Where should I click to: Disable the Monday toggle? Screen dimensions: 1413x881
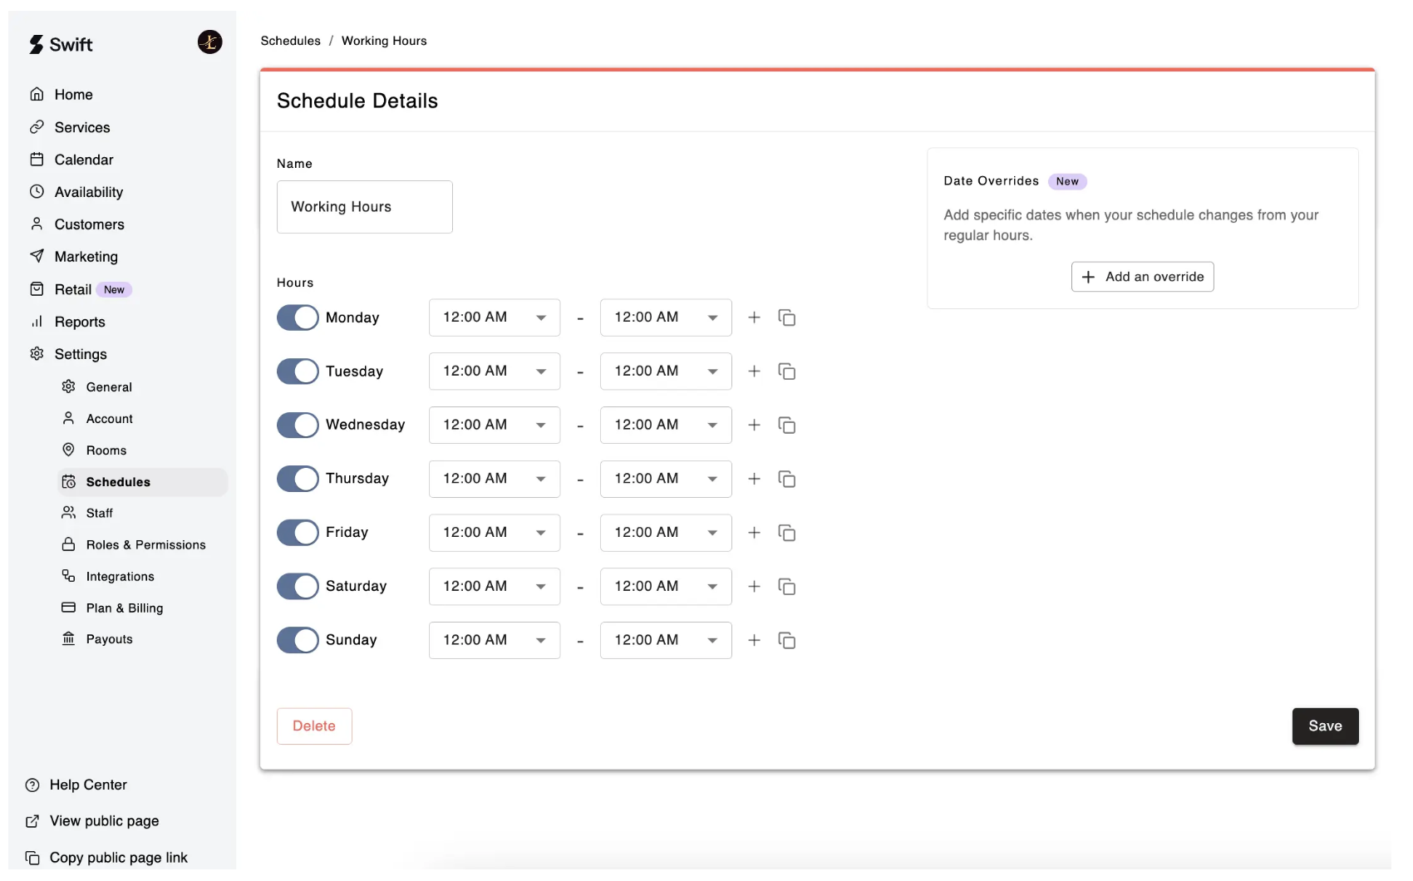298,317
